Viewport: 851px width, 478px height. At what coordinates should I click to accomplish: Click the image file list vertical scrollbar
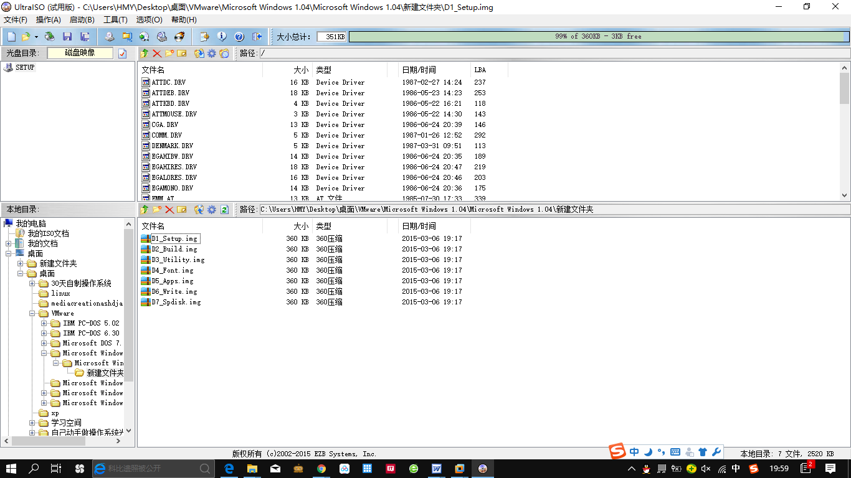(845, 132)
